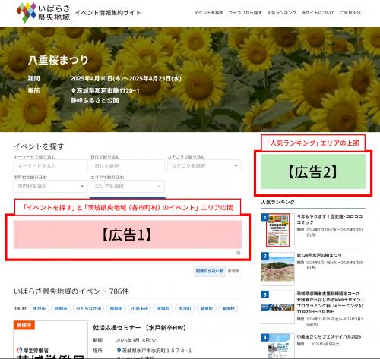Open the rank 2 水戸の梅まつり thumbnail
This screenshot has height=359, width=380.
(277, 269)
